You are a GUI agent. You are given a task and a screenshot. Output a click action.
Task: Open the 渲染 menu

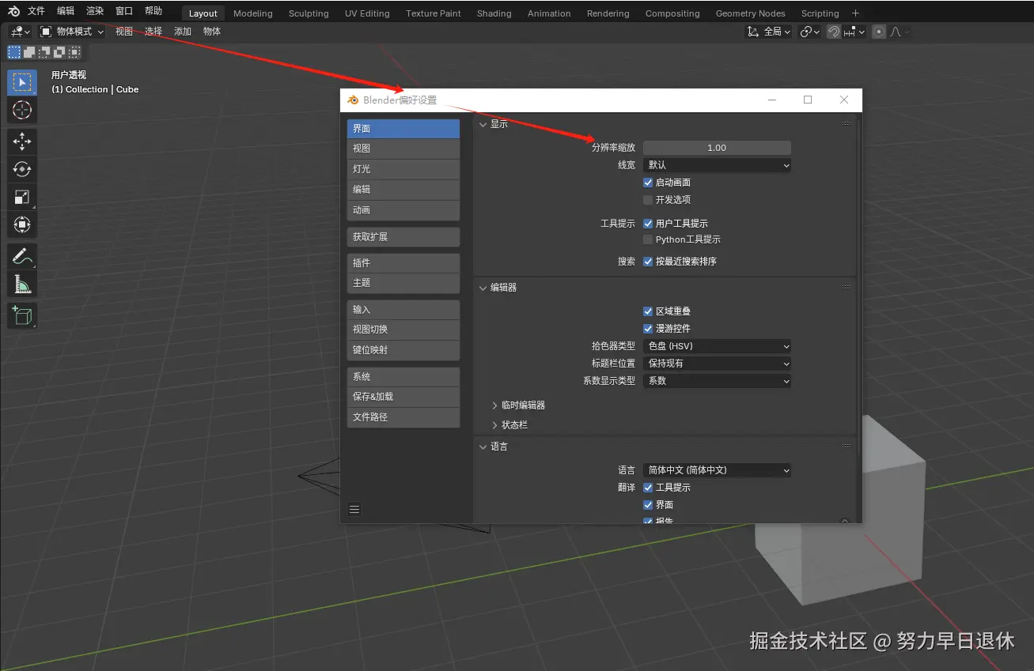pos(95,11)
